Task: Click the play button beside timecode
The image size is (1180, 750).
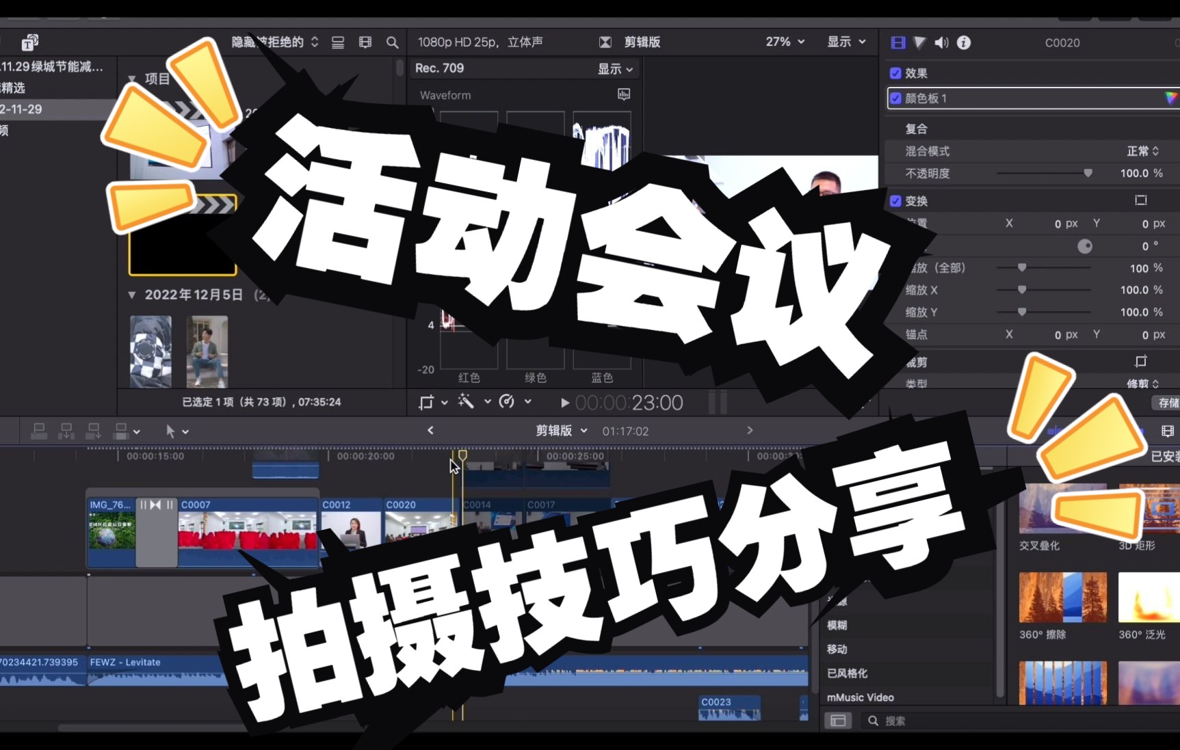Action: [x=565, y=403]
